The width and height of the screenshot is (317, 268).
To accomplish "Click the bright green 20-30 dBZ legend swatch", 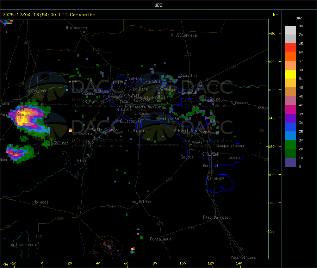I will click(x=290, y=144).
